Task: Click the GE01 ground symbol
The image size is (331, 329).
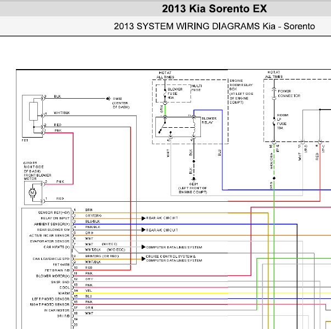Action: click(194, 179)
